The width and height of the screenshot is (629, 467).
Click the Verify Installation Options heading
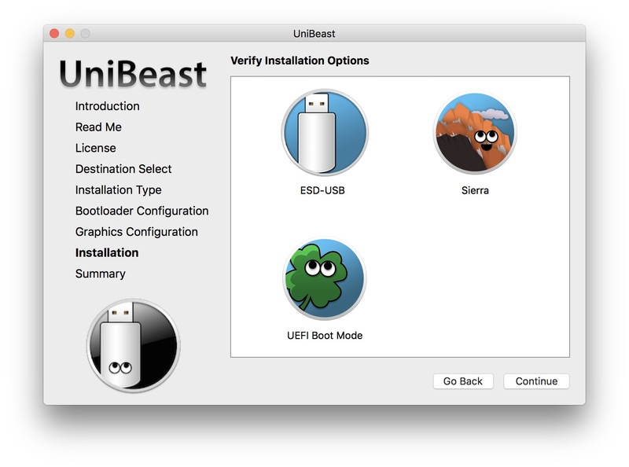[300, 61]
